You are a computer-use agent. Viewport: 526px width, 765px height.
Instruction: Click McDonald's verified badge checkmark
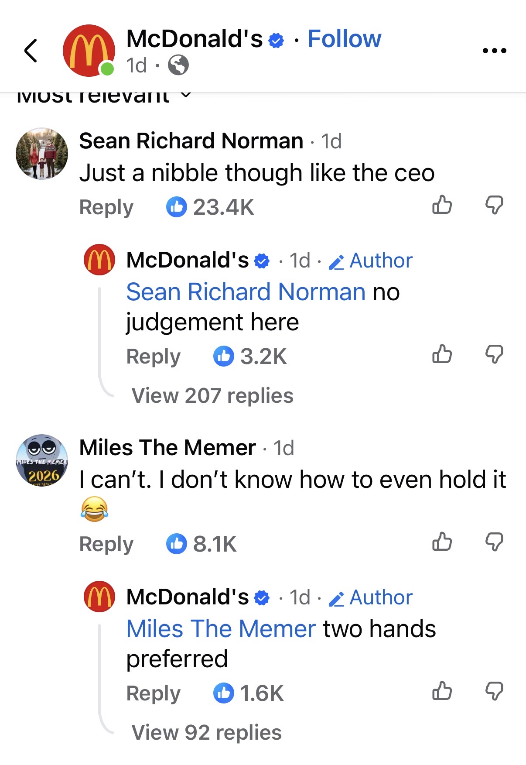pyautogui.click(x=275, y=39)
